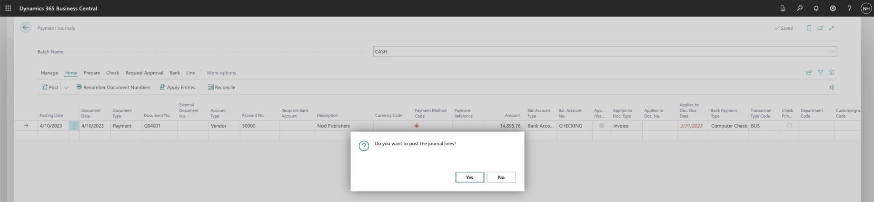The height and width of the screenshot is (202, 874).
Task: Show More options
Action: [221, 73]
